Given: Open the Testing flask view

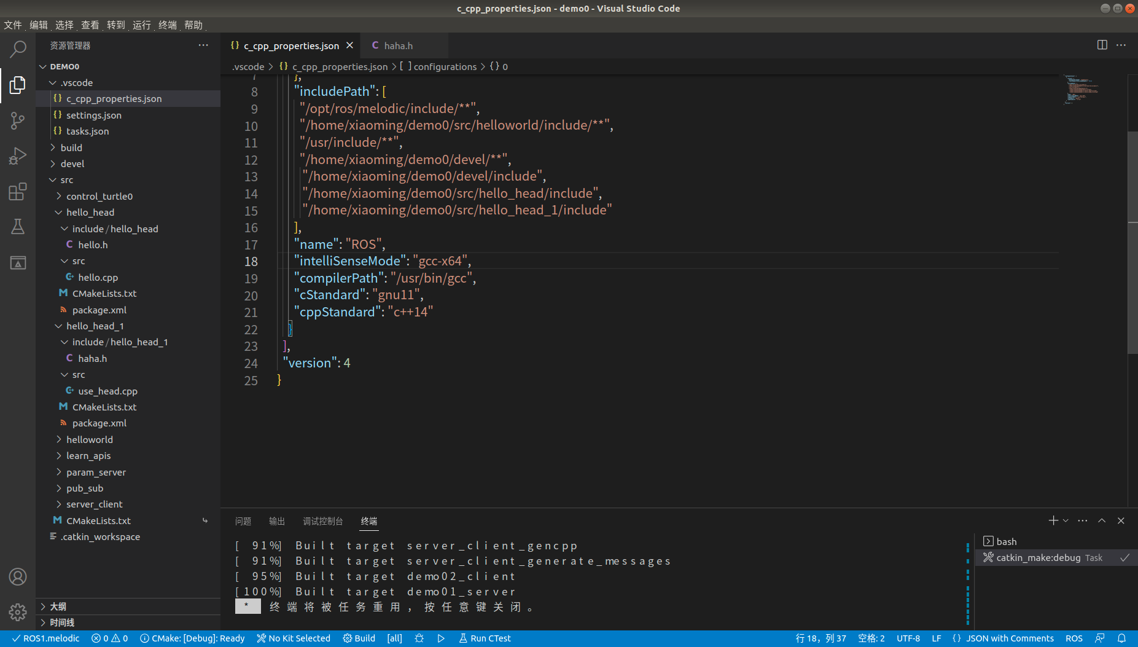Looking at the screenshot, I should coord(18,227).
